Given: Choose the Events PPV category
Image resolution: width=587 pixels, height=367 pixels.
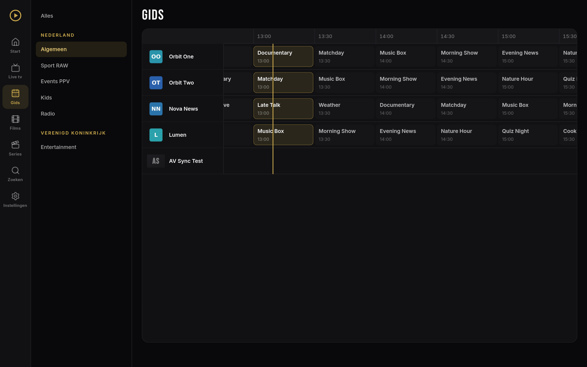Looking at the screenshot, I should click(x=81, y=81).
